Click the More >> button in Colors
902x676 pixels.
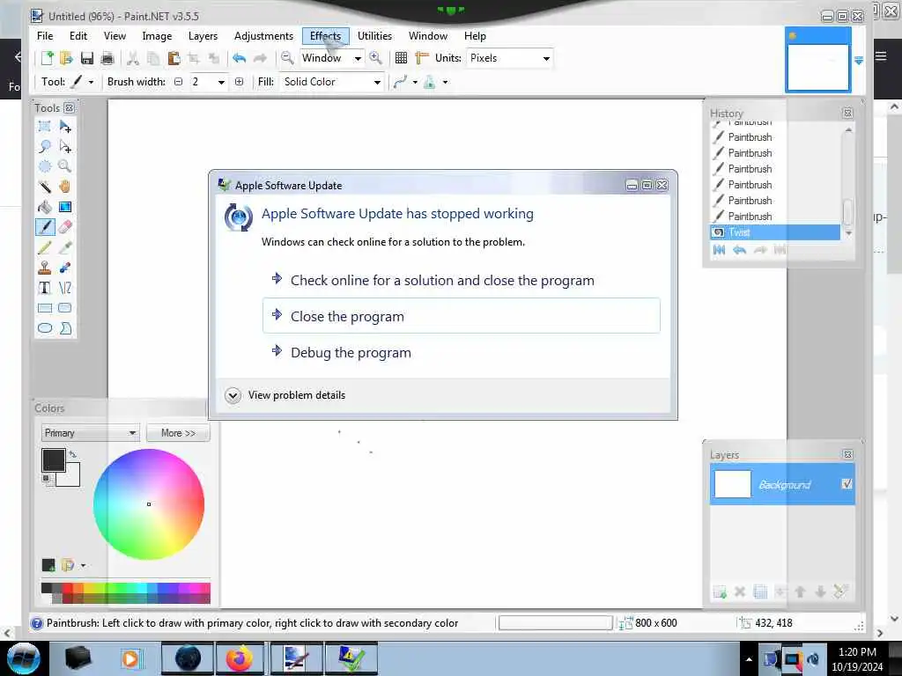click(x=178, y=433)
